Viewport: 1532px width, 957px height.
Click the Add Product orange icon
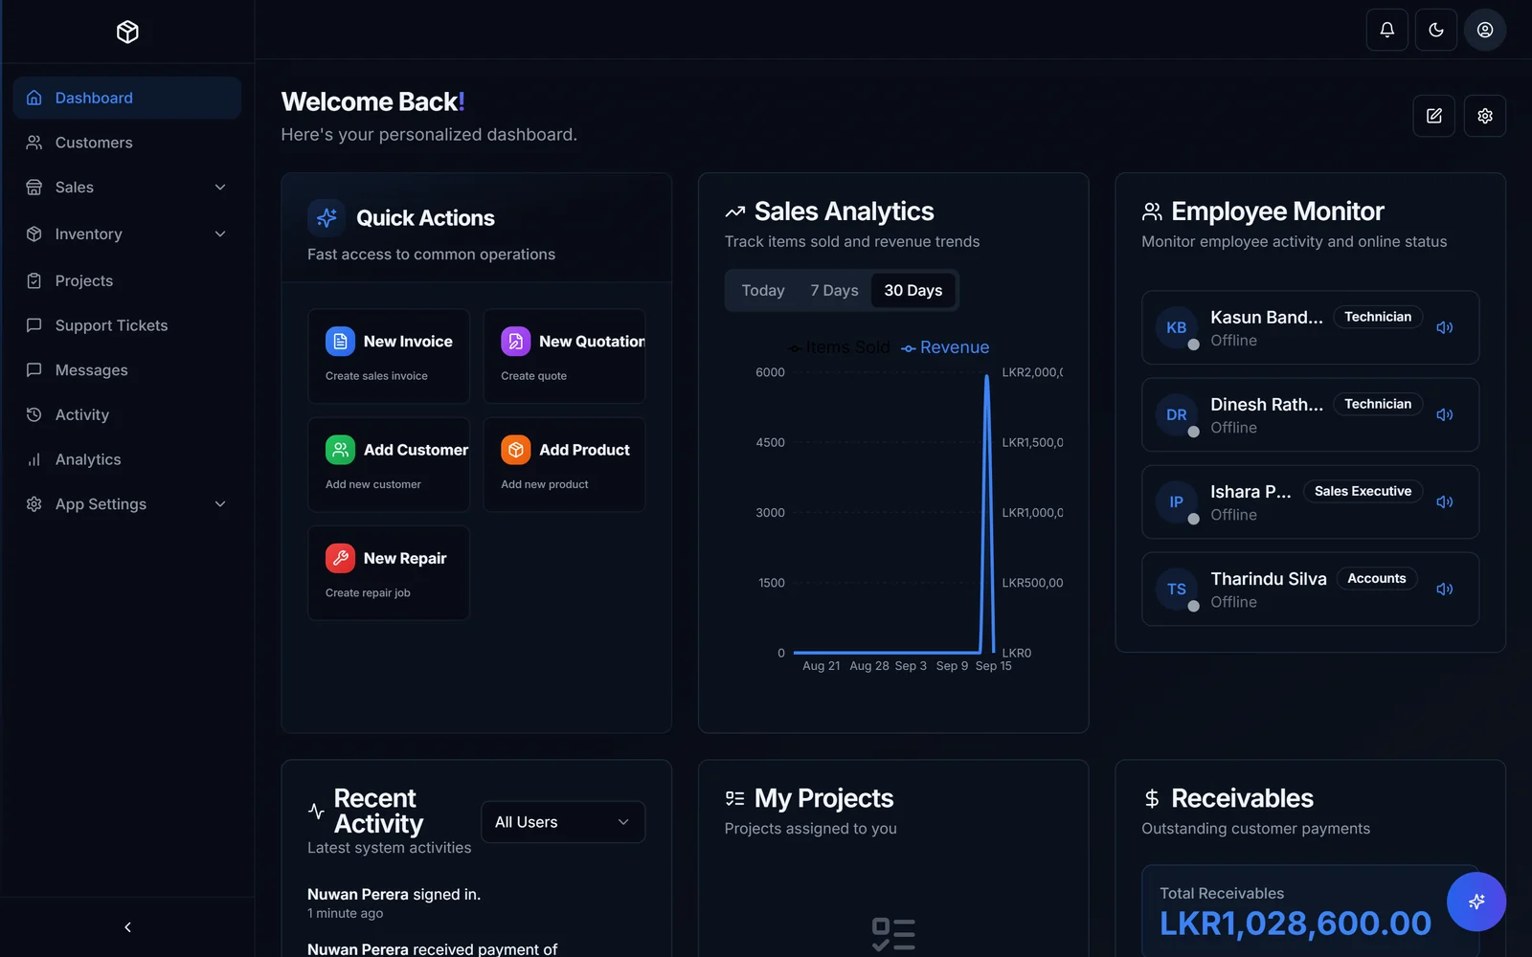pyautogui.click(x=516, y=450)
